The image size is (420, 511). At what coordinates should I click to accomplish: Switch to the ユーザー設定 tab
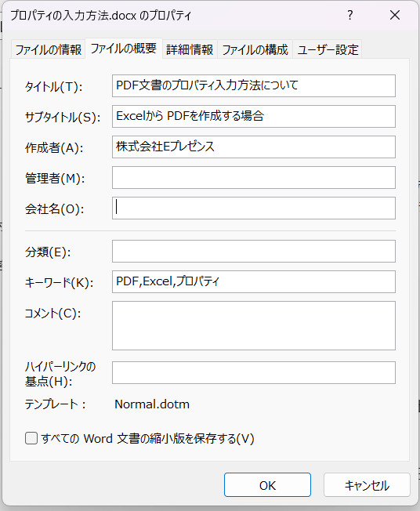328,49
